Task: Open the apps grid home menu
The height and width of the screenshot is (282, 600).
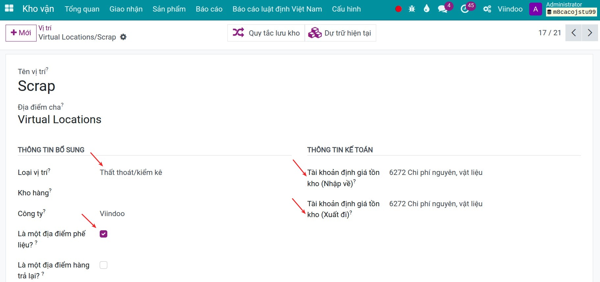Action: click(9, 9)
